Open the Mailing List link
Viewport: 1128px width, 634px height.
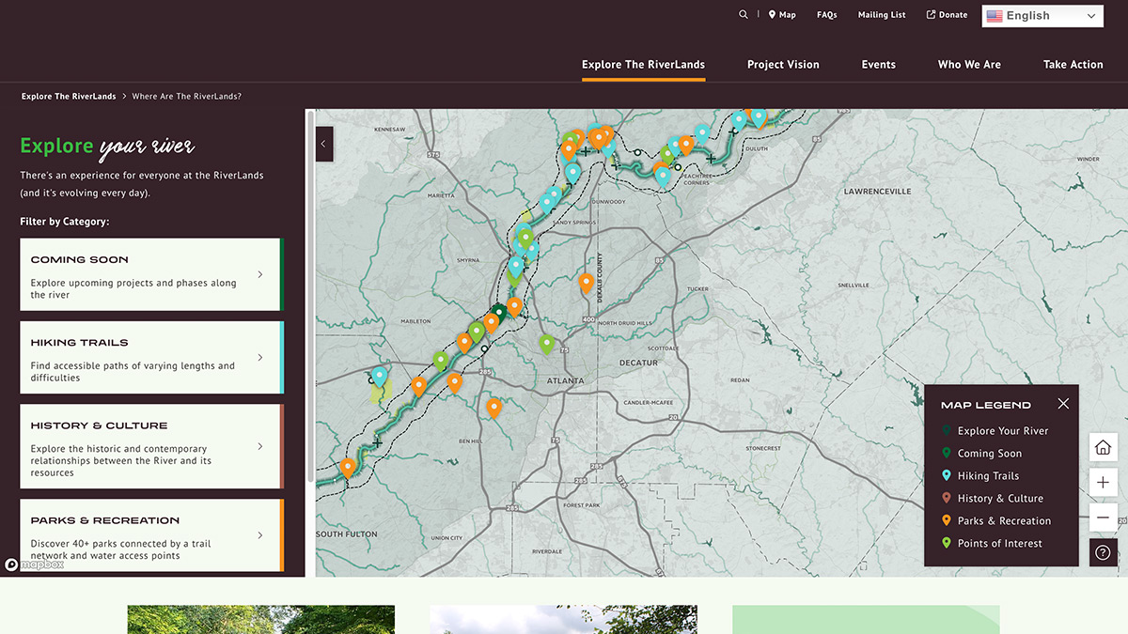pos(882,15)
